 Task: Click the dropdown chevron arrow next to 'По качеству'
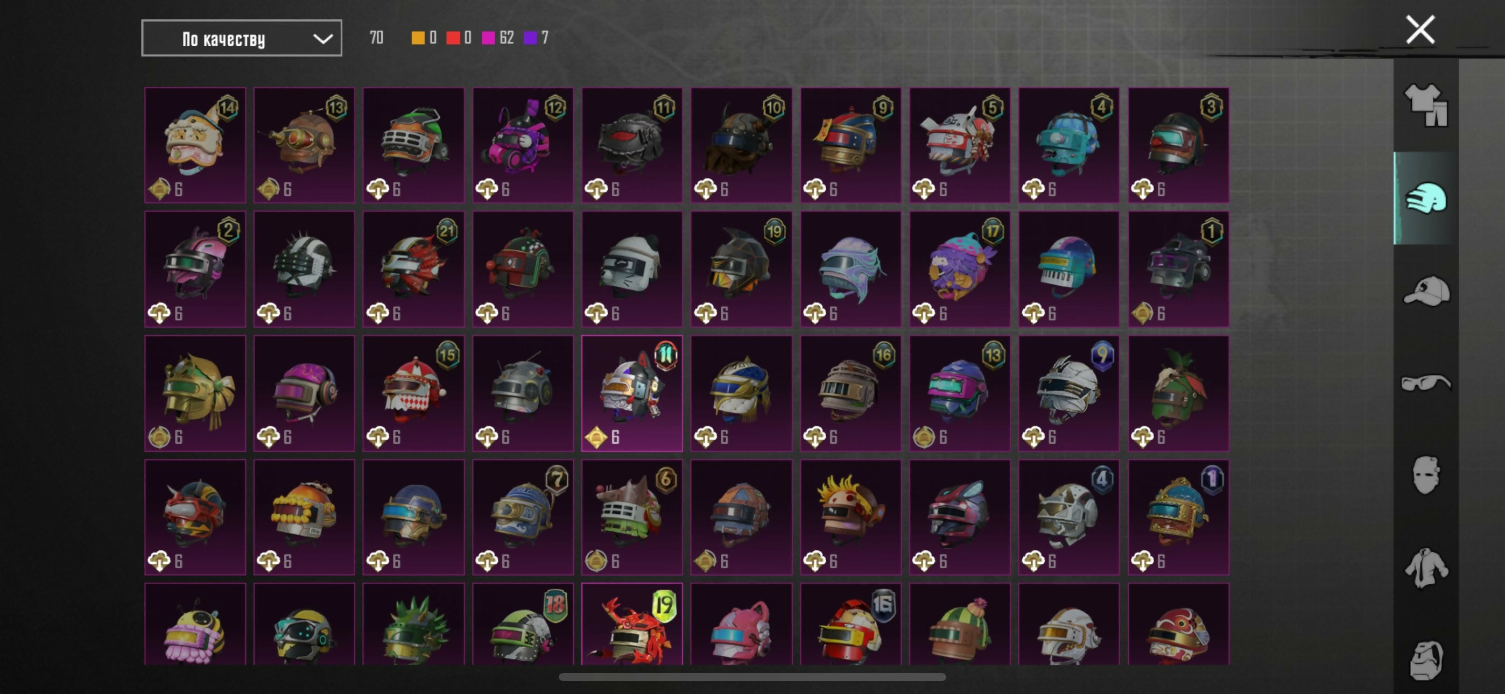pos(322,39)
